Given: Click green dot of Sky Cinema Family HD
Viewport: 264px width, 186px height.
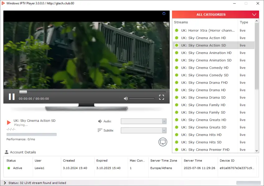Looking at the screenshot, I should (x=177, y=105).
